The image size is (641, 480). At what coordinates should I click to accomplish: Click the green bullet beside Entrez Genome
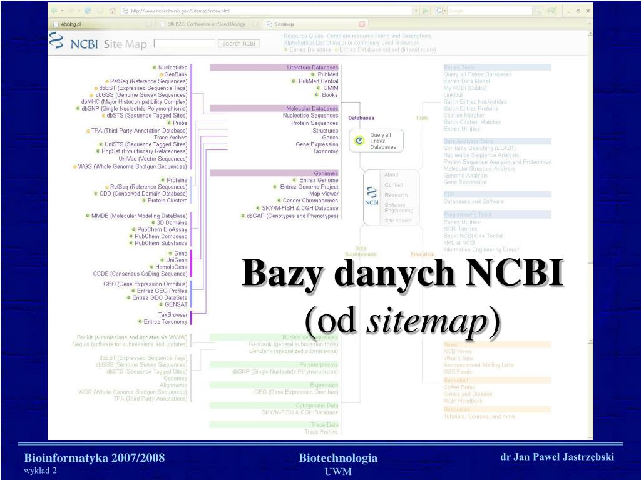coord(294,180)
